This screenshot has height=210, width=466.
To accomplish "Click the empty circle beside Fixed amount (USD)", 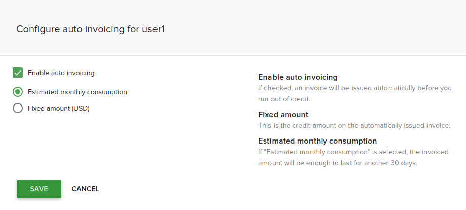I will [18, 108].
